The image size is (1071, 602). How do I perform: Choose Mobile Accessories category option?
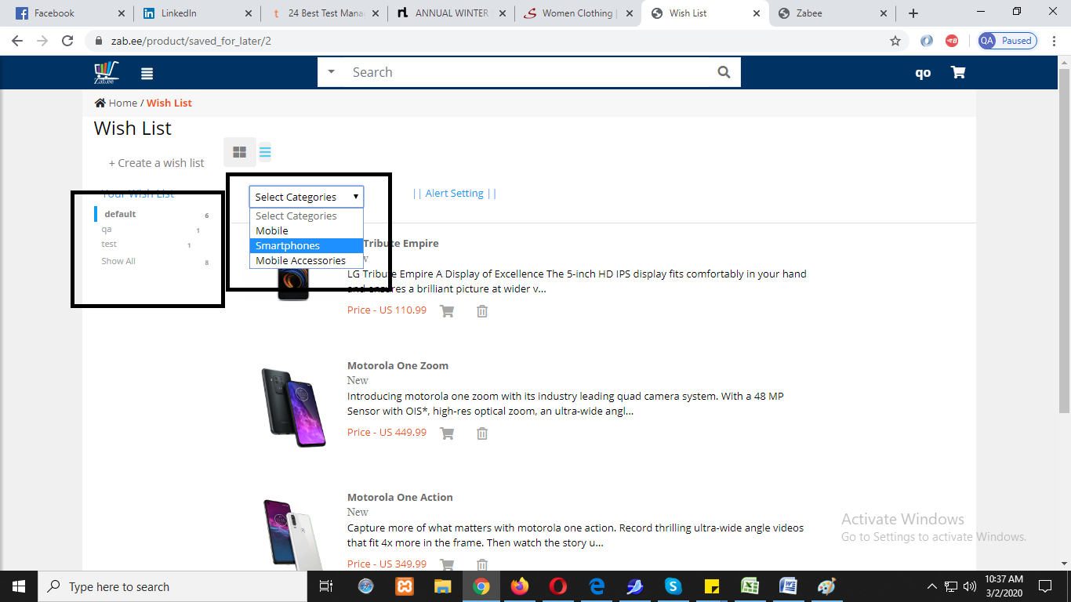pos(307,260)
